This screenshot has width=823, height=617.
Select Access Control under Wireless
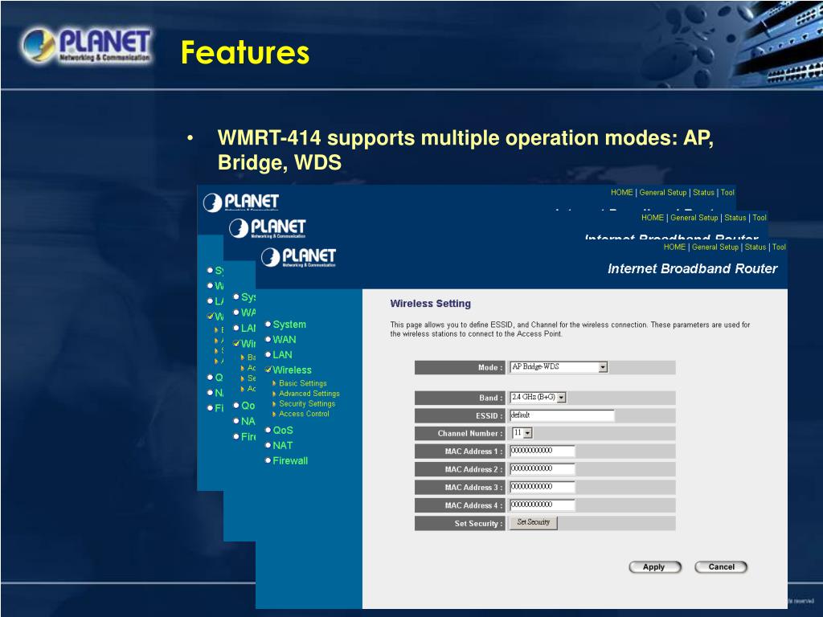click(303, 414)
